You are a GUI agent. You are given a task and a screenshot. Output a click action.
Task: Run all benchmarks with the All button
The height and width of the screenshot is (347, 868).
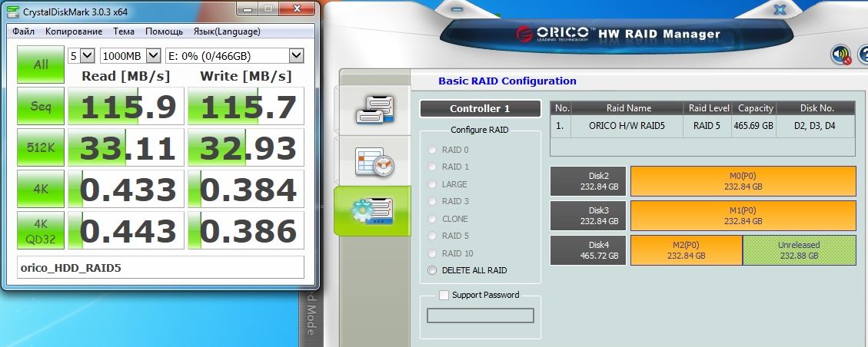[41, 65]
